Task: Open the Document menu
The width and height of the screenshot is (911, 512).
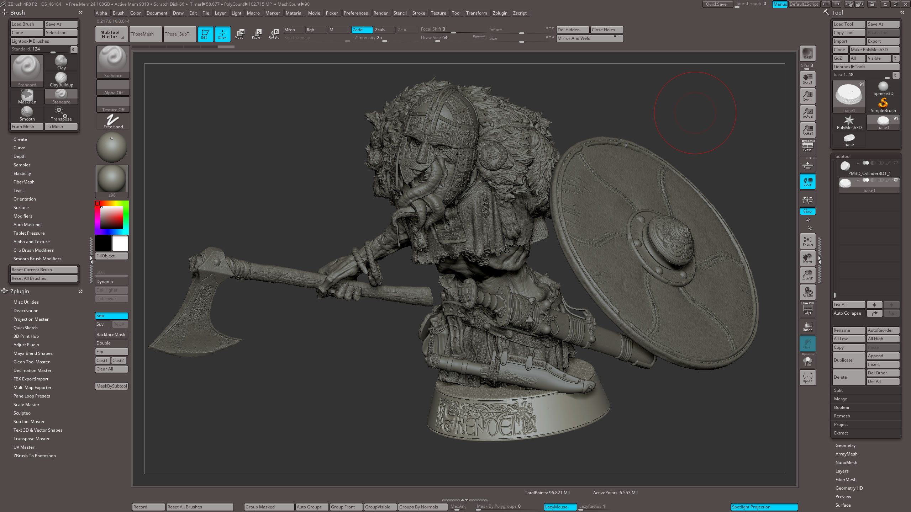Action: [x=157, y=13]
